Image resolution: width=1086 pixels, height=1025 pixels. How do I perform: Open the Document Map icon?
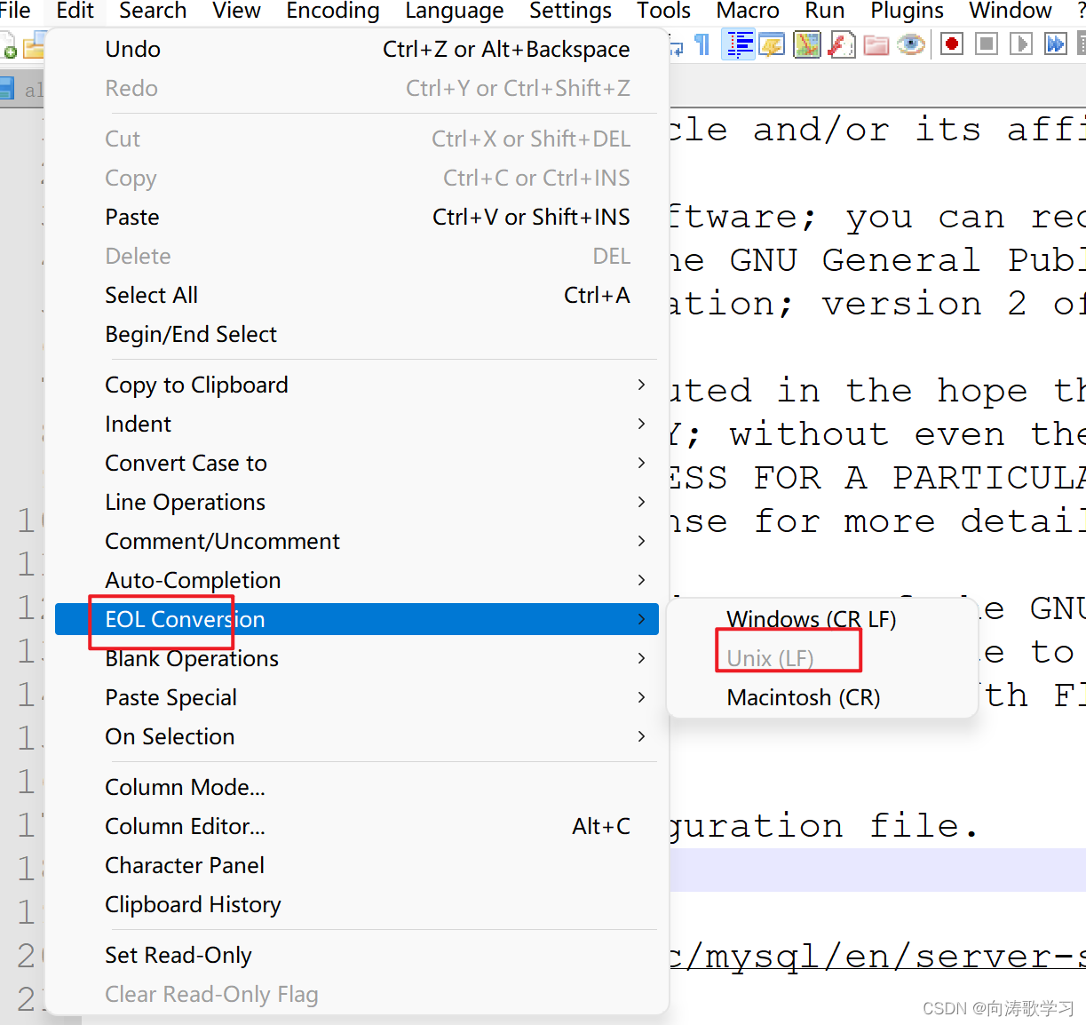pos(807,44)
